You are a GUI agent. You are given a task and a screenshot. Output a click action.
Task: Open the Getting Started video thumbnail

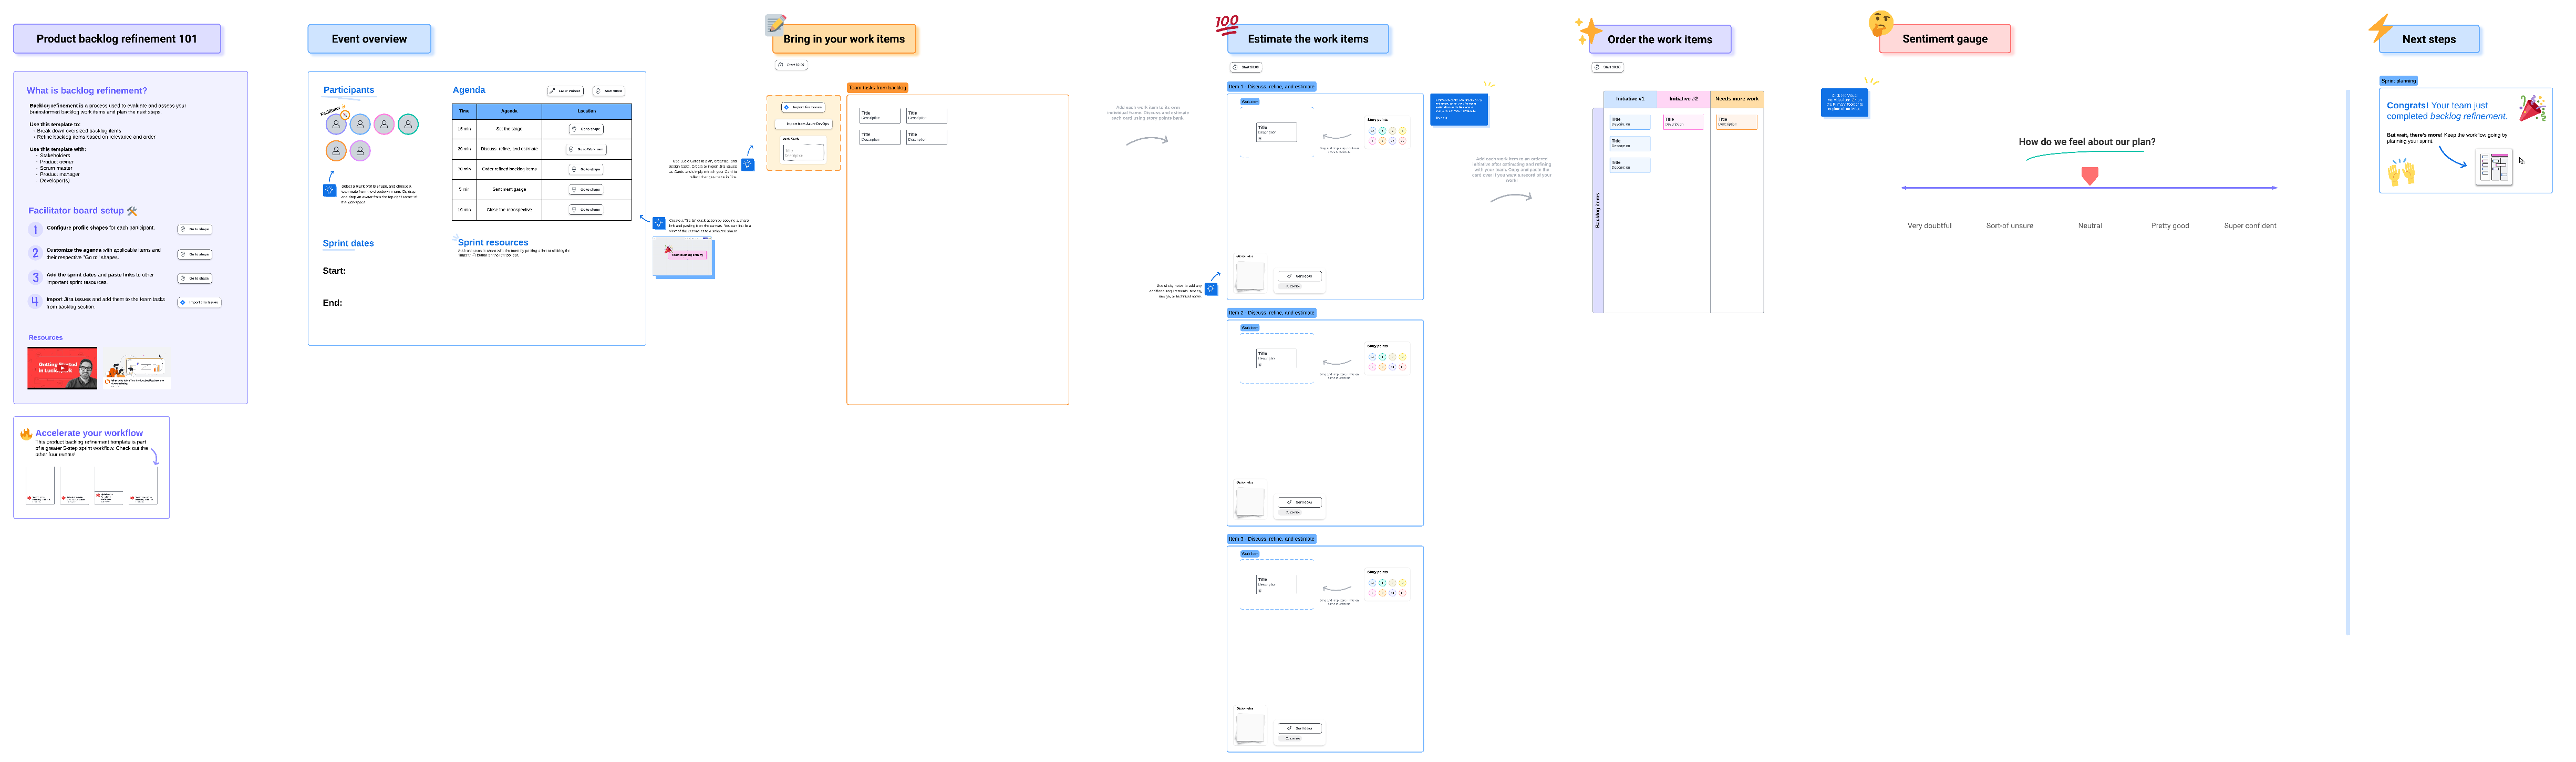tap(62, 367)
